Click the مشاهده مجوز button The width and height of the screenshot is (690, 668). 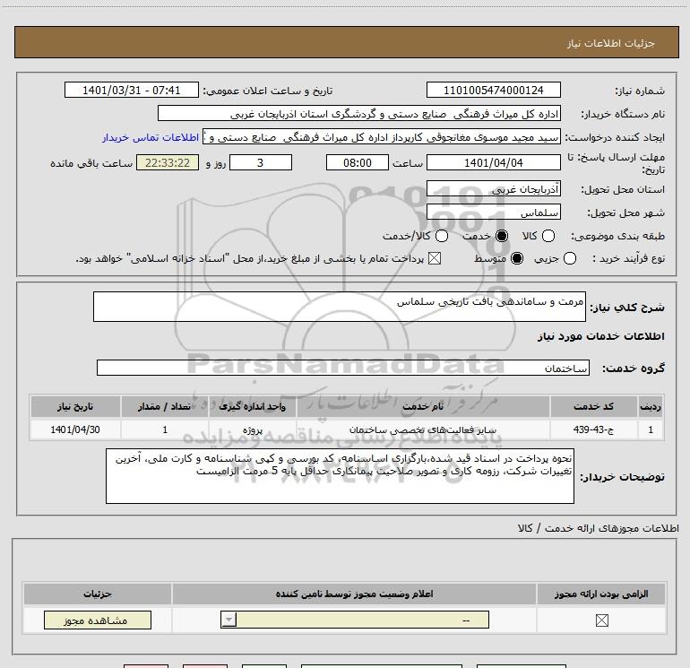[98, 620]
